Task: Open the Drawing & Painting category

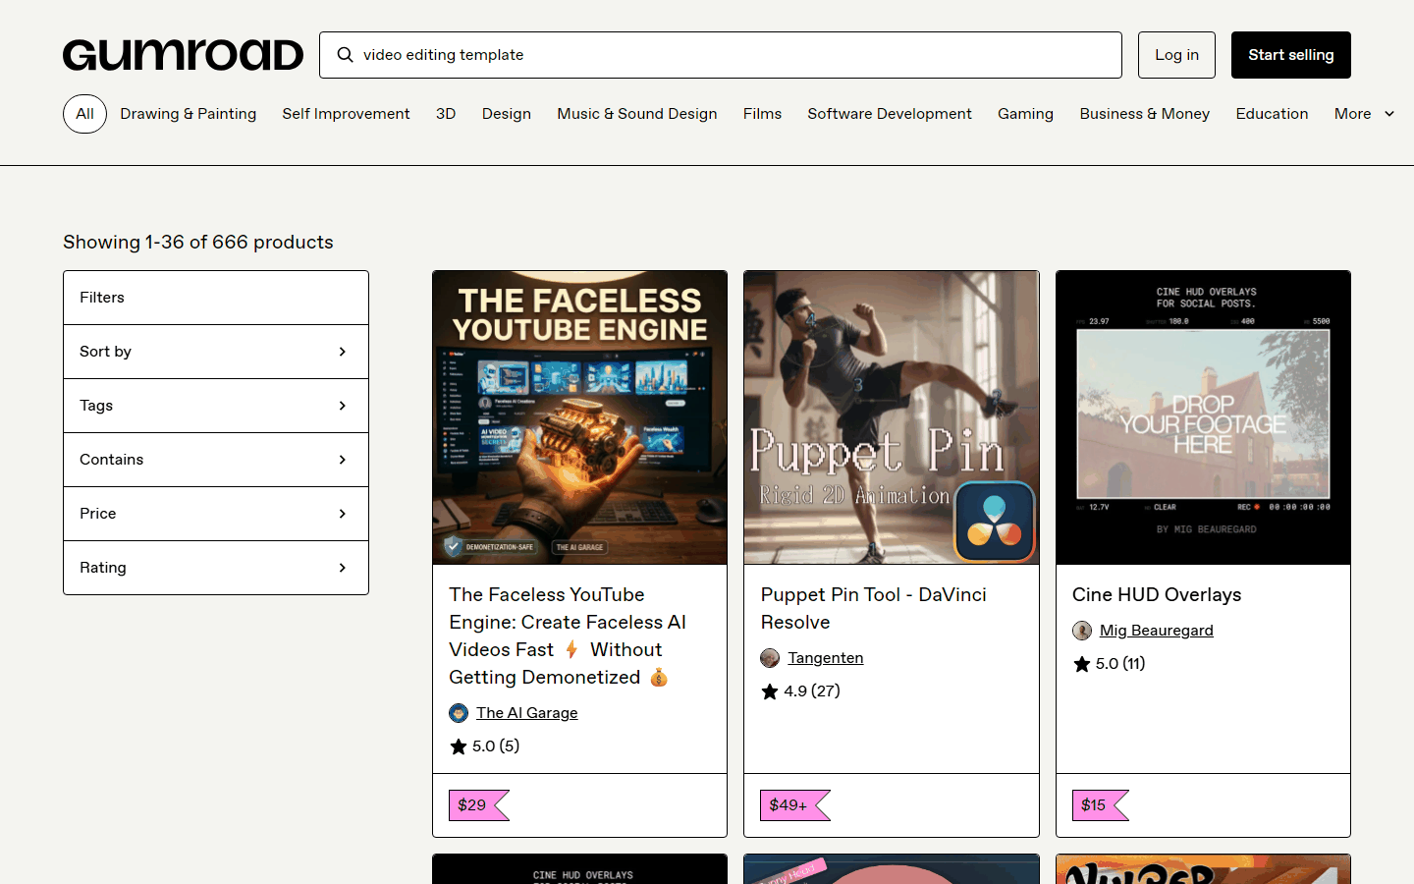Action: tap(189, 114)
